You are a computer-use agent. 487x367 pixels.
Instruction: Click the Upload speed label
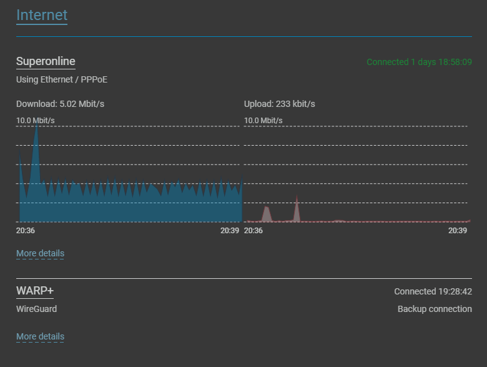(x=279, y=104)
